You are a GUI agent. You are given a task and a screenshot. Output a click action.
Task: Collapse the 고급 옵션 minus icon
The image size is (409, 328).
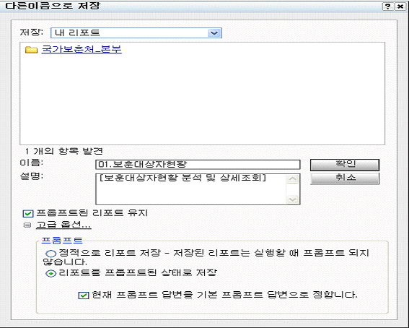[x=27, y=225]
